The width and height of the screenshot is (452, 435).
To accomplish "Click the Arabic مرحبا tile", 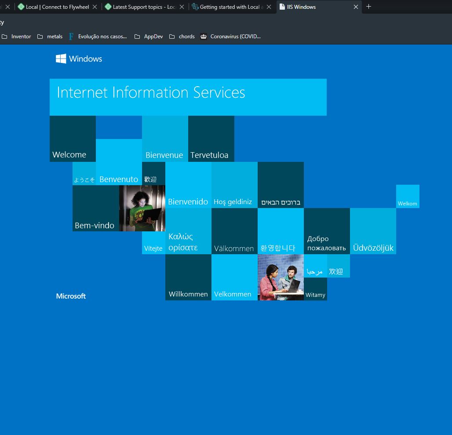I will [315, 266].
